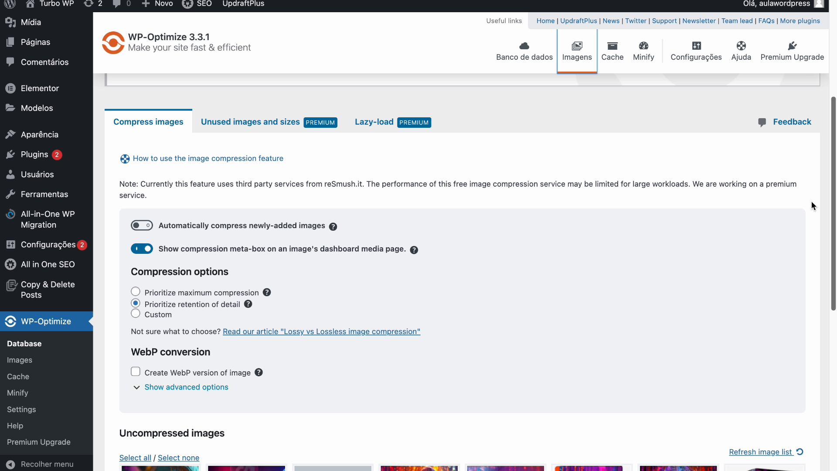Click help icon beside Prioritize maximum compression
This screenshot has height=471, width=837.
point(267,293)
